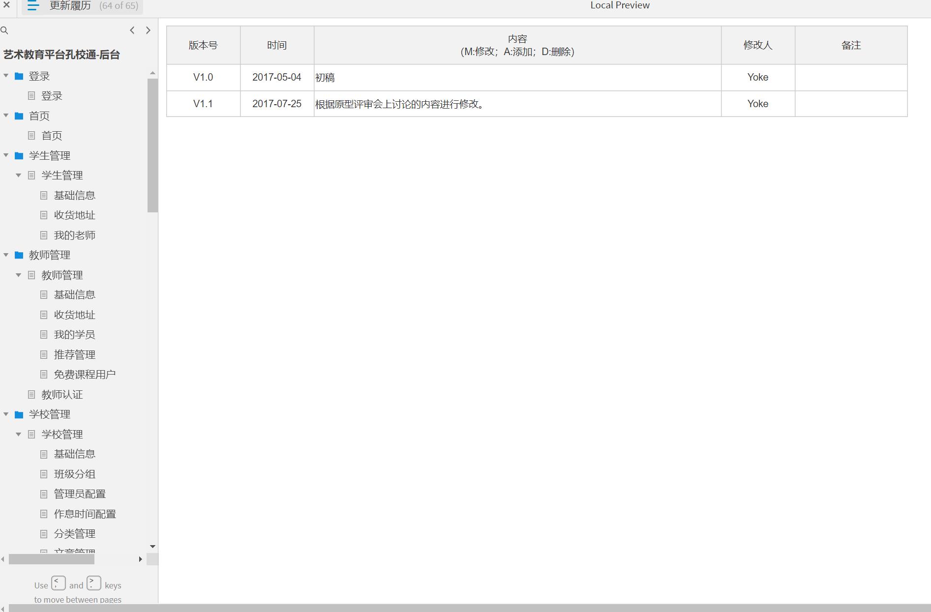Click the blue folder icon beside 学校管理
This screenshot has height=612, width=931.
19,414
